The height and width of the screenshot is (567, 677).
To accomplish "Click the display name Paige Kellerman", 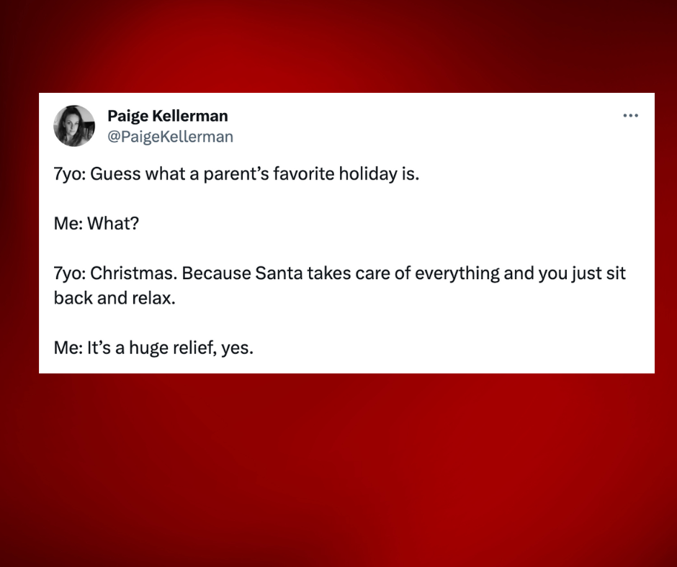I will pos(167,116).
